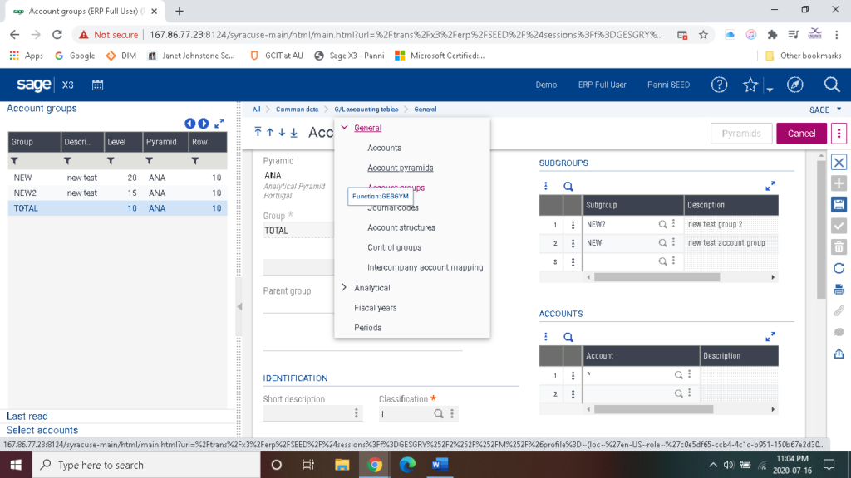Open Microsoft Word from the taskbar
Viewport: 851px width, 478px height.
coord(439,466)
